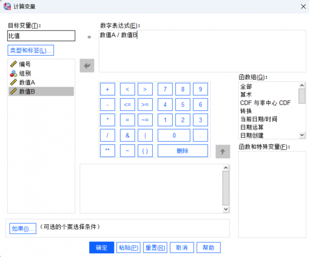
Task: Click the divide slash key
Action: click(x=107, y=135)
